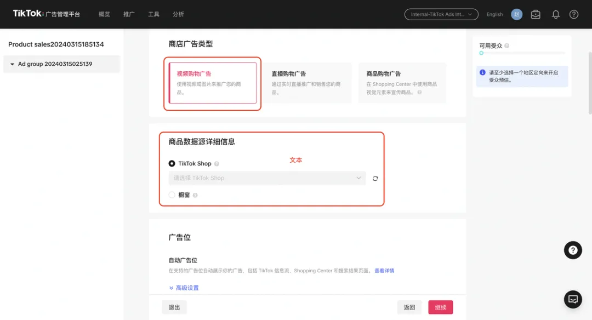Choose the 视频购物广告 ad type card
Viewport: 592px width, 320px height.
pyautogui.click(x=213, y=83)
